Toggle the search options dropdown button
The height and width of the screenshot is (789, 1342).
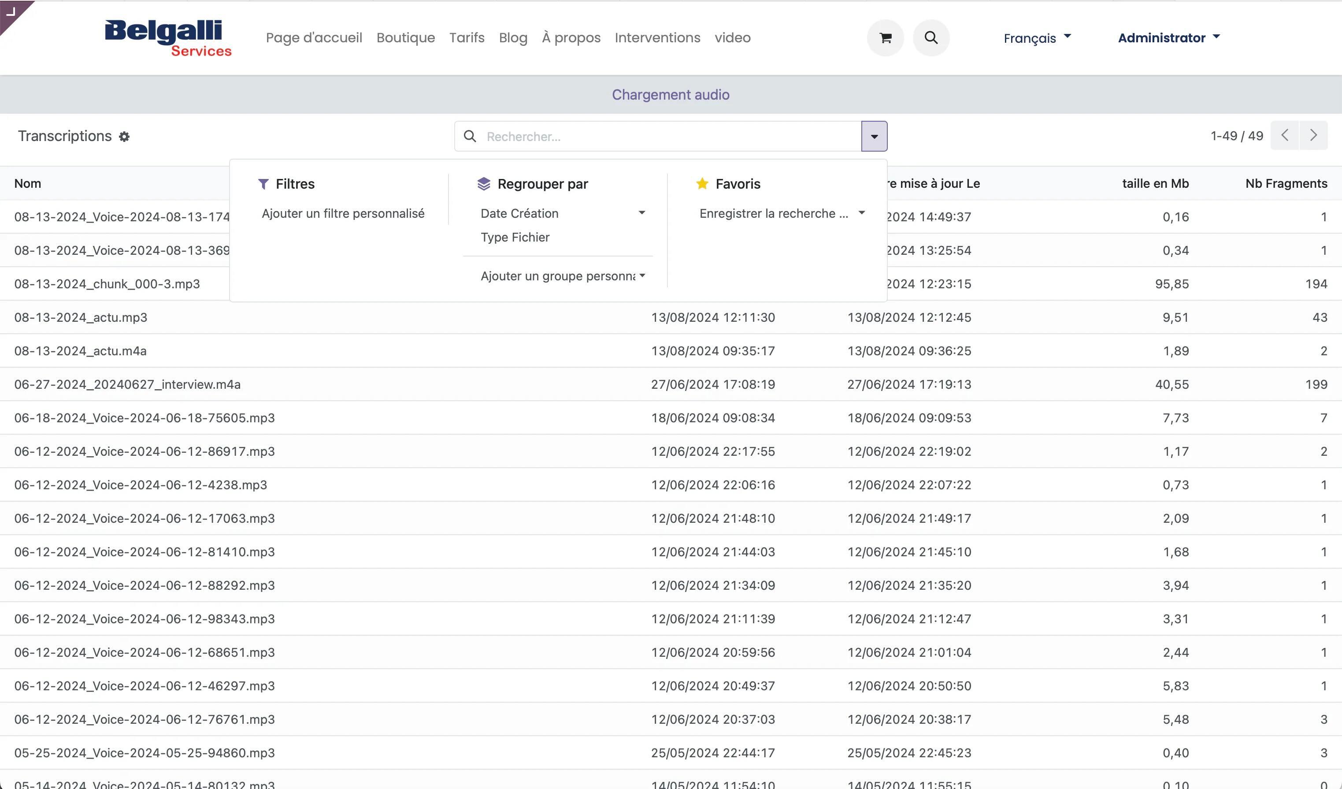[x=874, y=136]
